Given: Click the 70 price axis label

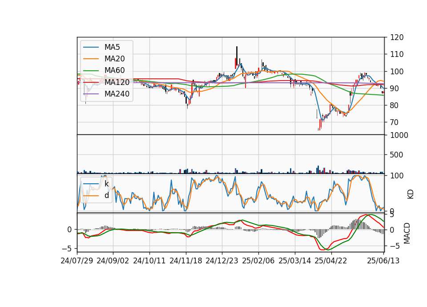Looking at the screenshot, I should (x=395, y=122).
